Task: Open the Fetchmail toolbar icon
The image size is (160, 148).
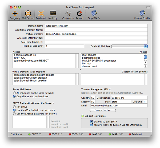Action: click(x=41, y=13)
